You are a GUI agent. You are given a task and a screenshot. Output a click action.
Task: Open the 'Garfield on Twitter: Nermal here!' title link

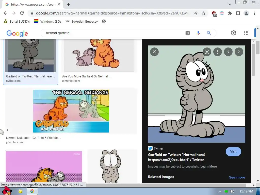pos(177,157)
